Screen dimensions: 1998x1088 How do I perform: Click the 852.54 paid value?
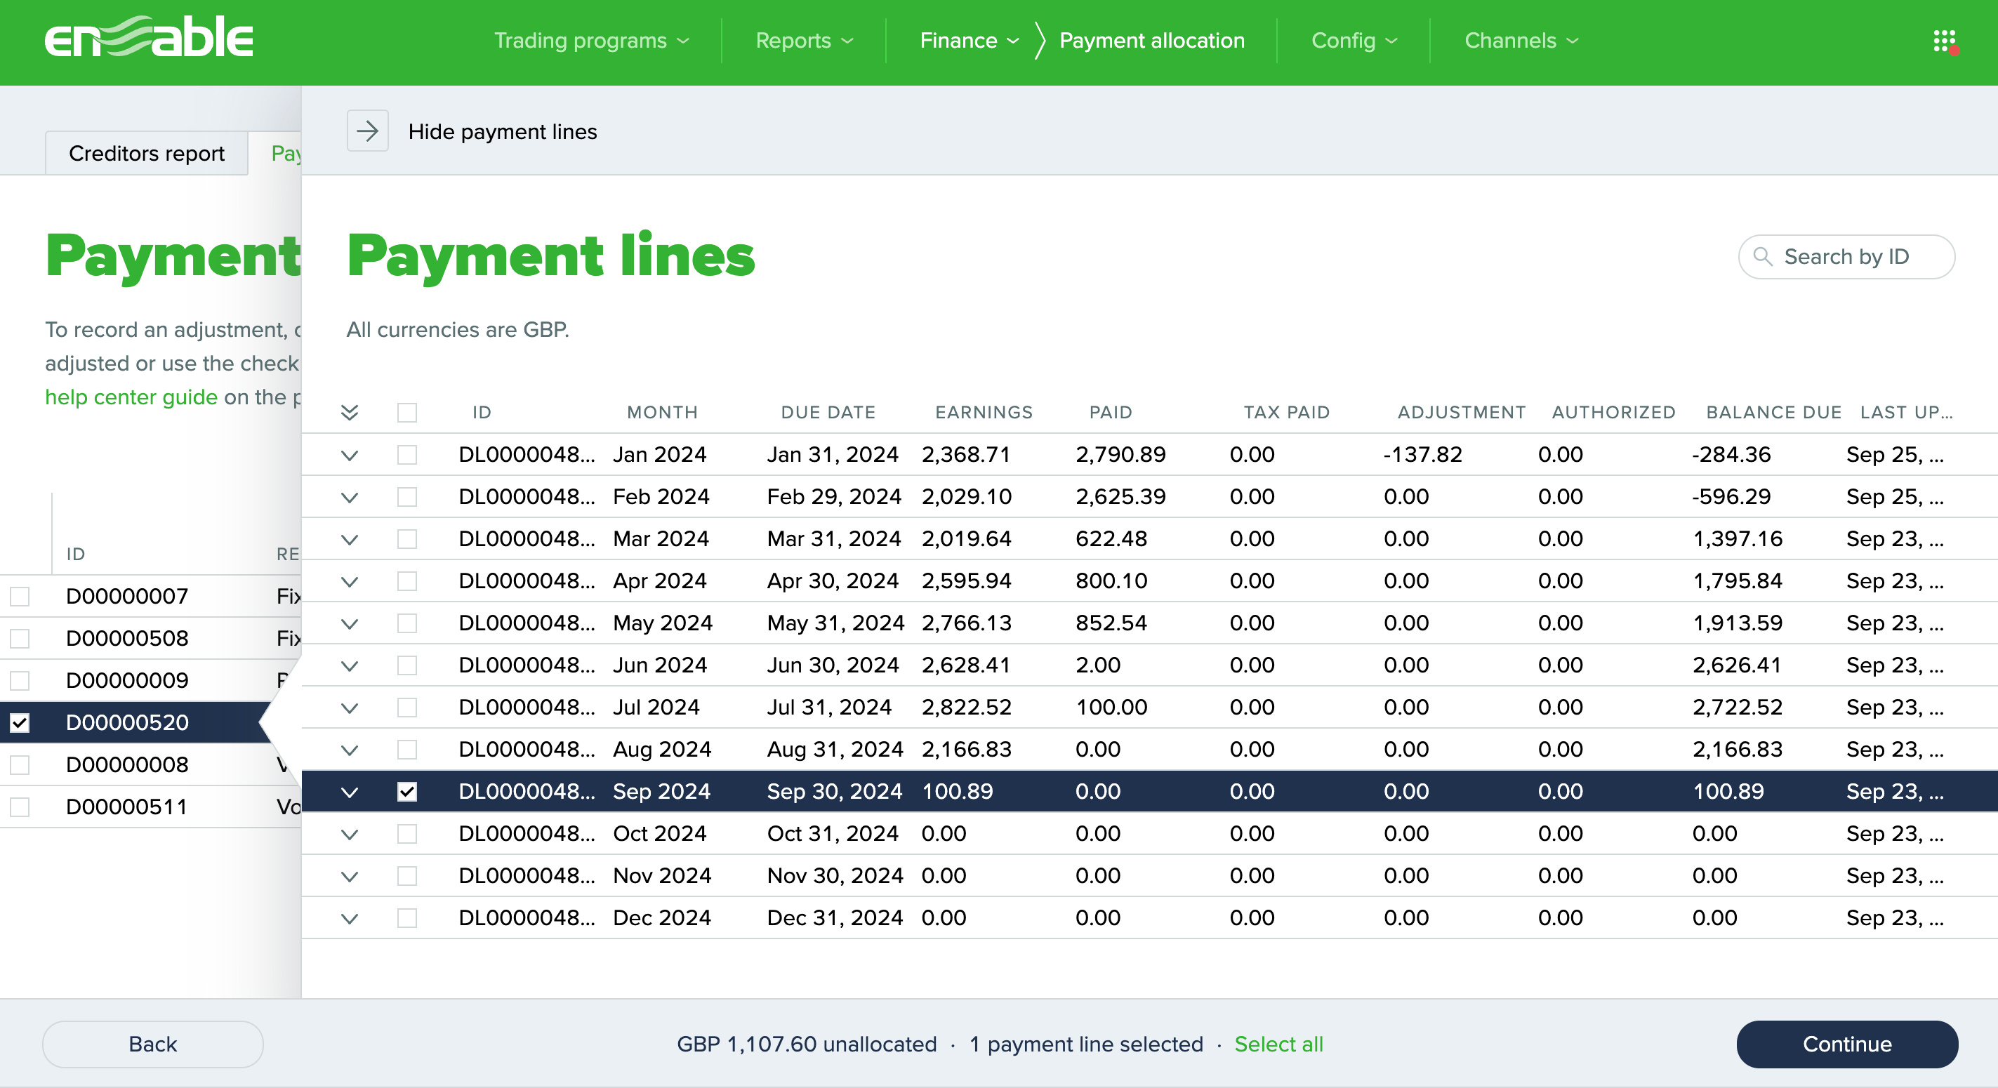(x=1111, y=623)
